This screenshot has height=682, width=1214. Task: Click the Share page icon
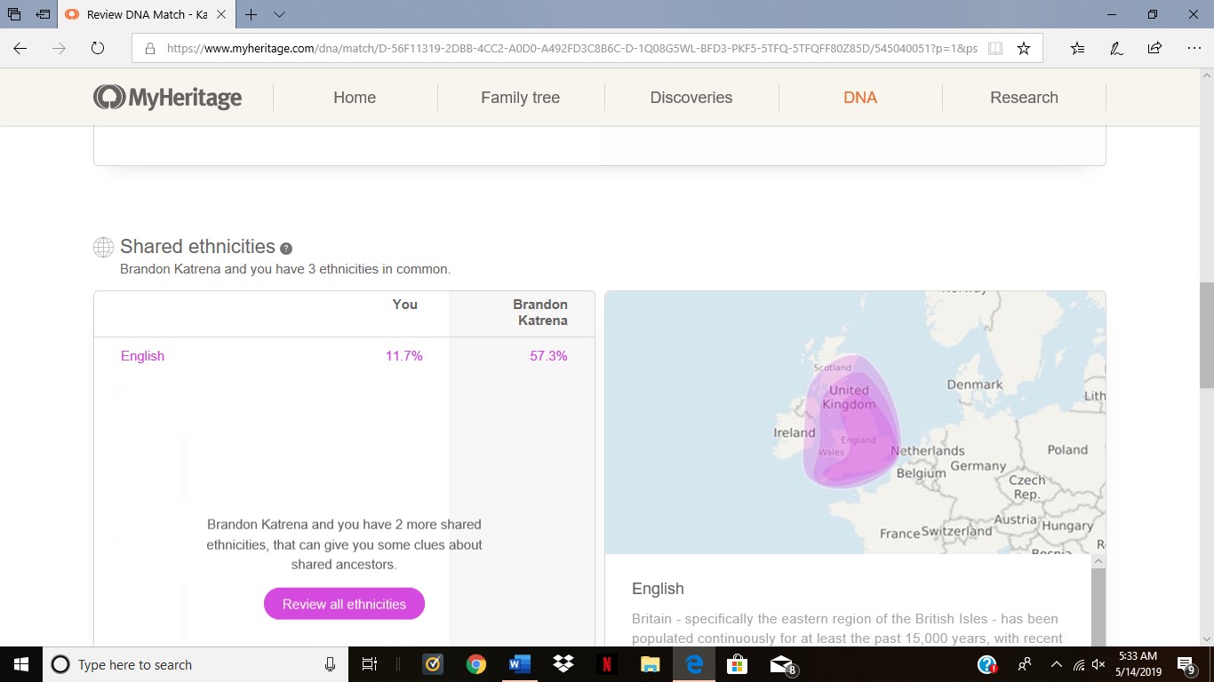click(x=1154, y=49)
